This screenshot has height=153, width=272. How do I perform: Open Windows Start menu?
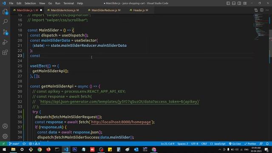[4, 149]
